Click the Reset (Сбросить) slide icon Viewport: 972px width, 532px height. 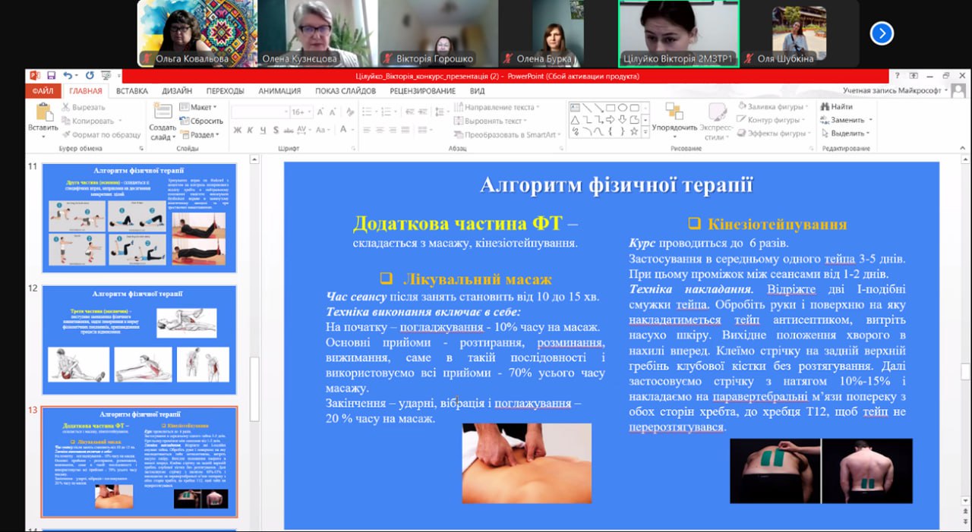[x=200, y=121]
